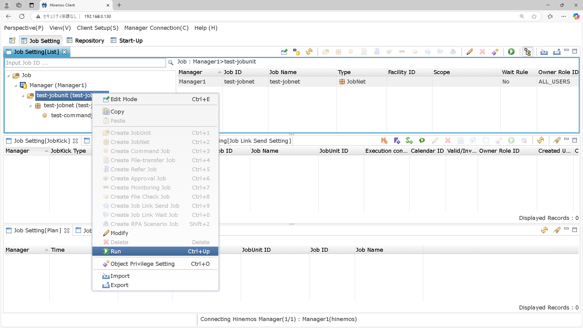Click the Object Privilege diamond icon in toolbar

point(495,52)
